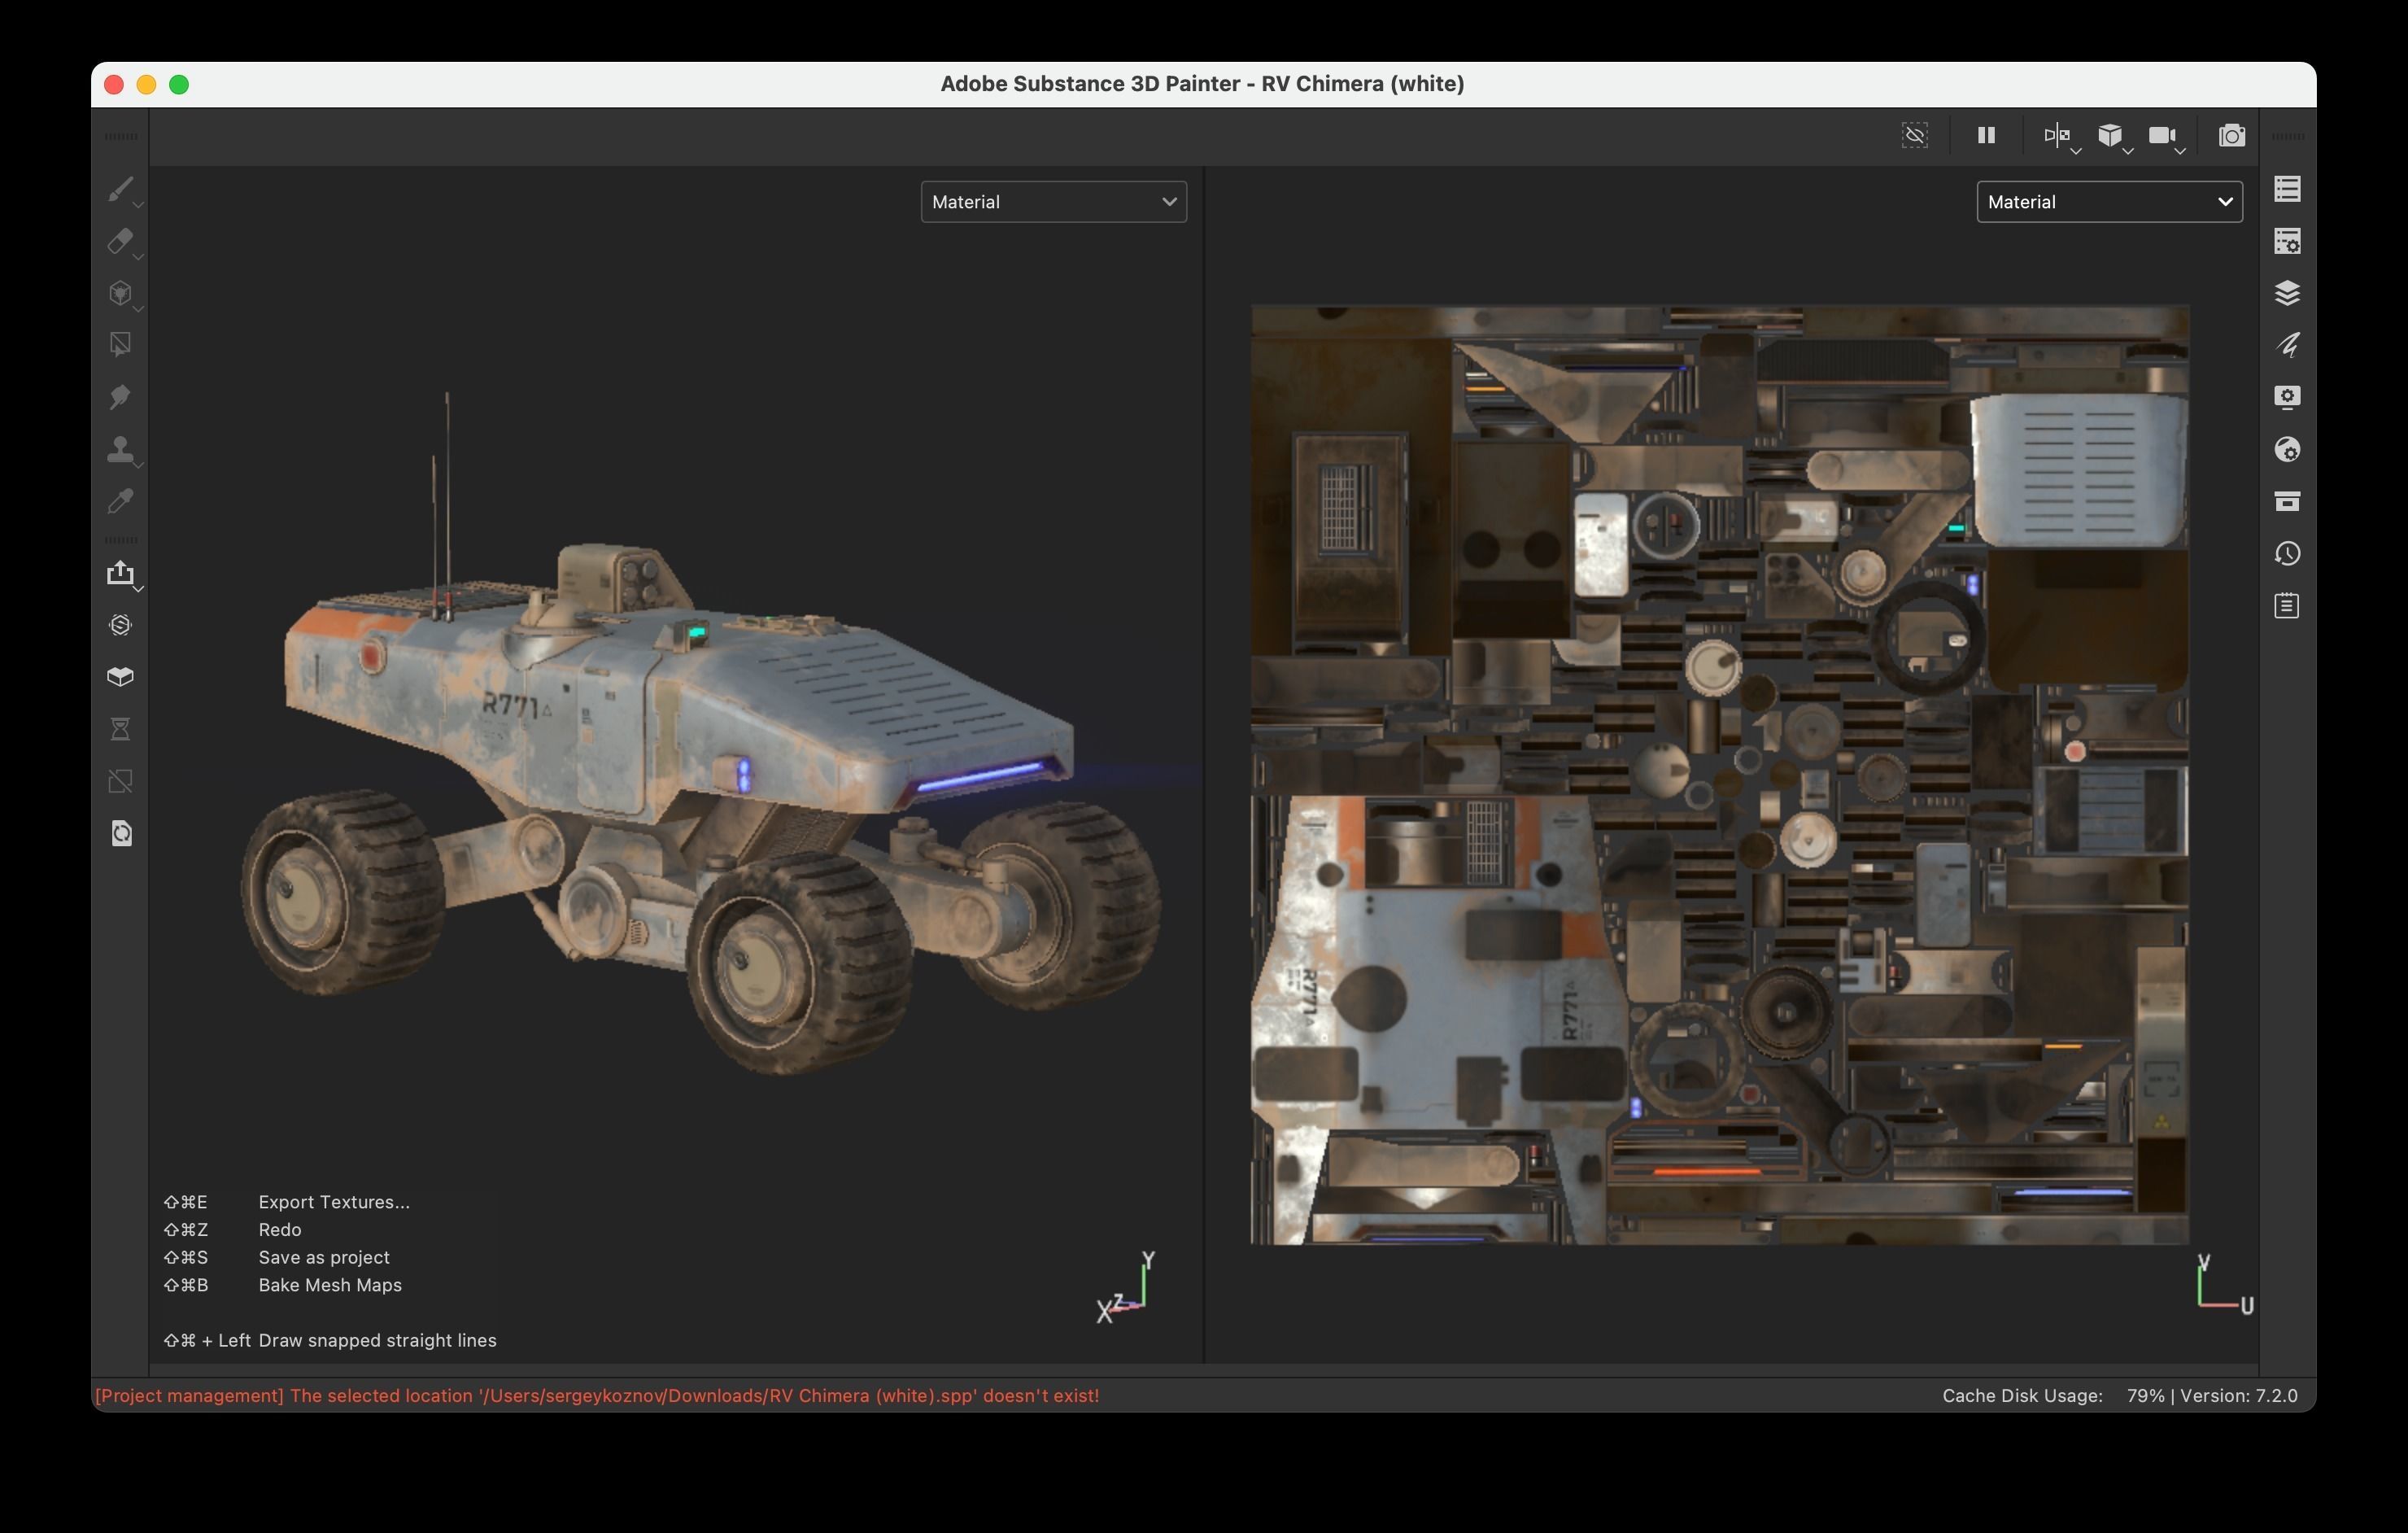Open the Display Settings panel
This screenshot has width=2408, height=1533.
point(2287,397)
